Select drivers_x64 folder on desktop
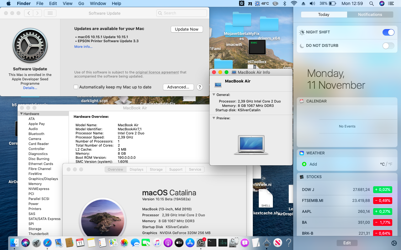The width and height of the screenshot is (401, 250). point(269,28)
